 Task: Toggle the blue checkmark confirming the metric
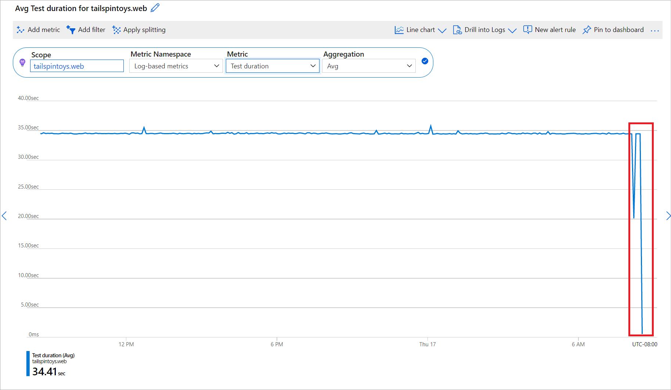coord(425,61)
